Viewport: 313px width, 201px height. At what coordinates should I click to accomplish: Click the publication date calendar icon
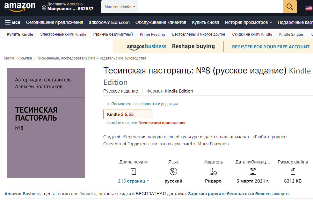click(253, 171)
